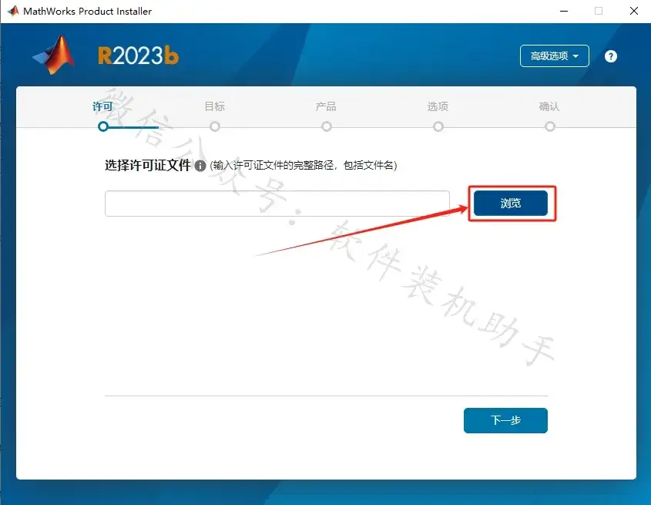
Task: Click the license file path input field
Action: [x=277, y=204]
